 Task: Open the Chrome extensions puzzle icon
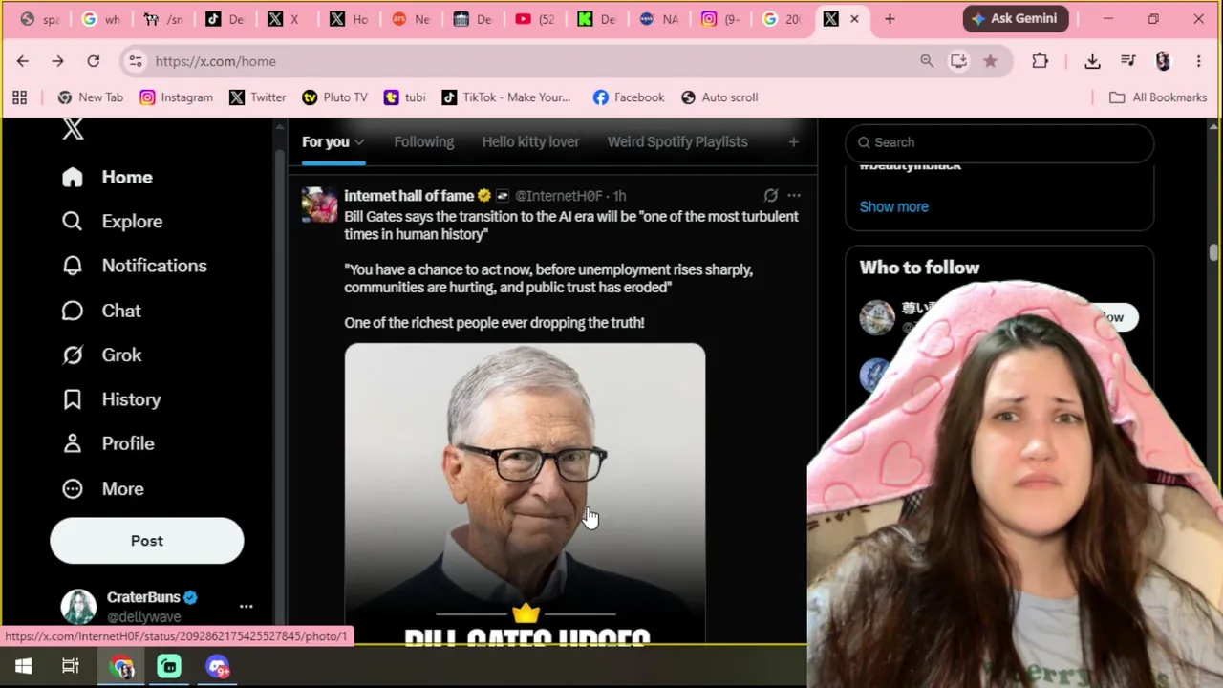click(1040, 61)
